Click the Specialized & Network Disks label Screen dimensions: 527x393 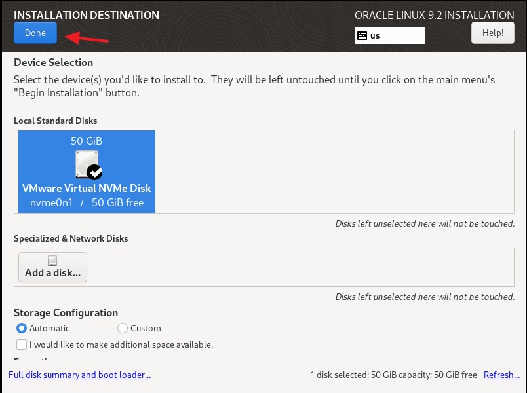coord(71,238)
